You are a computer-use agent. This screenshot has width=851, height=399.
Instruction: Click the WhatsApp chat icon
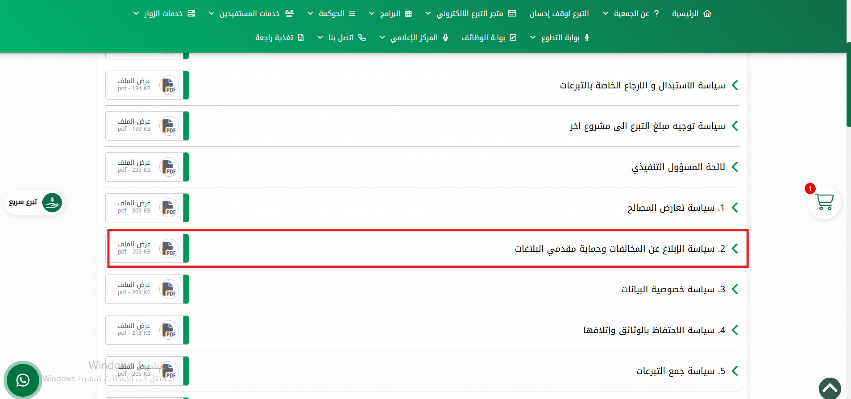point(23,380)
